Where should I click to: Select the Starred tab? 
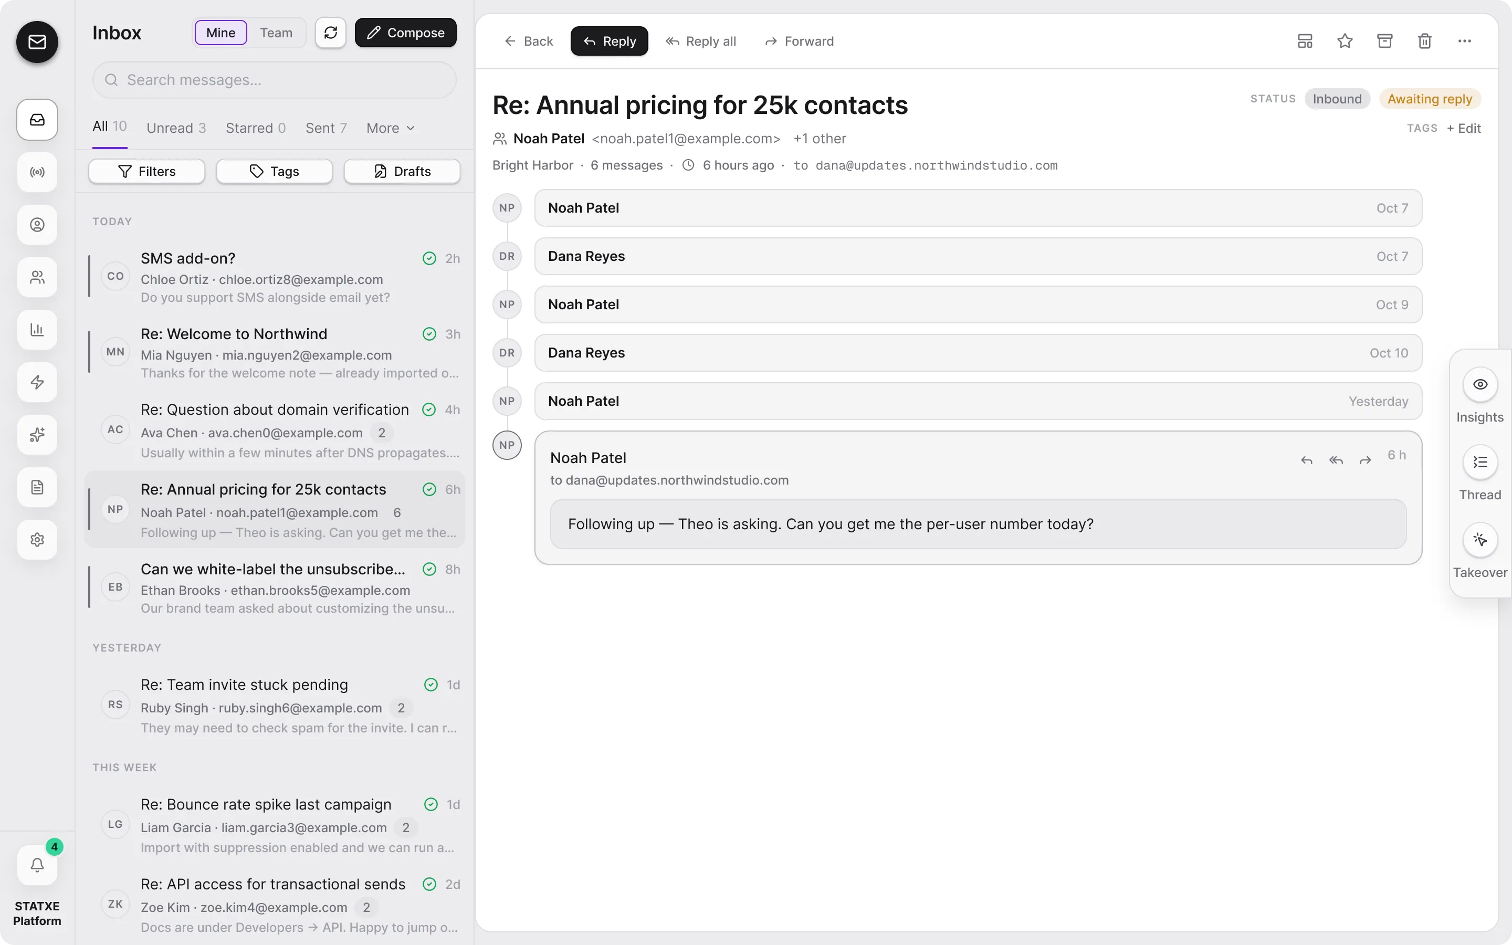(x=256, y=128)
